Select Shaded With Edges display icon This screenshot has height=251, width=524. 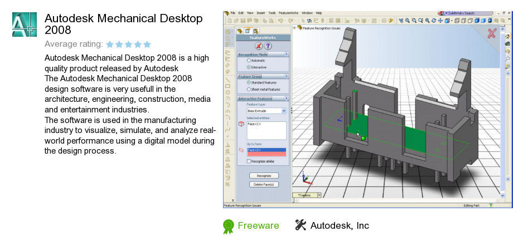click(x=477, y=21)
